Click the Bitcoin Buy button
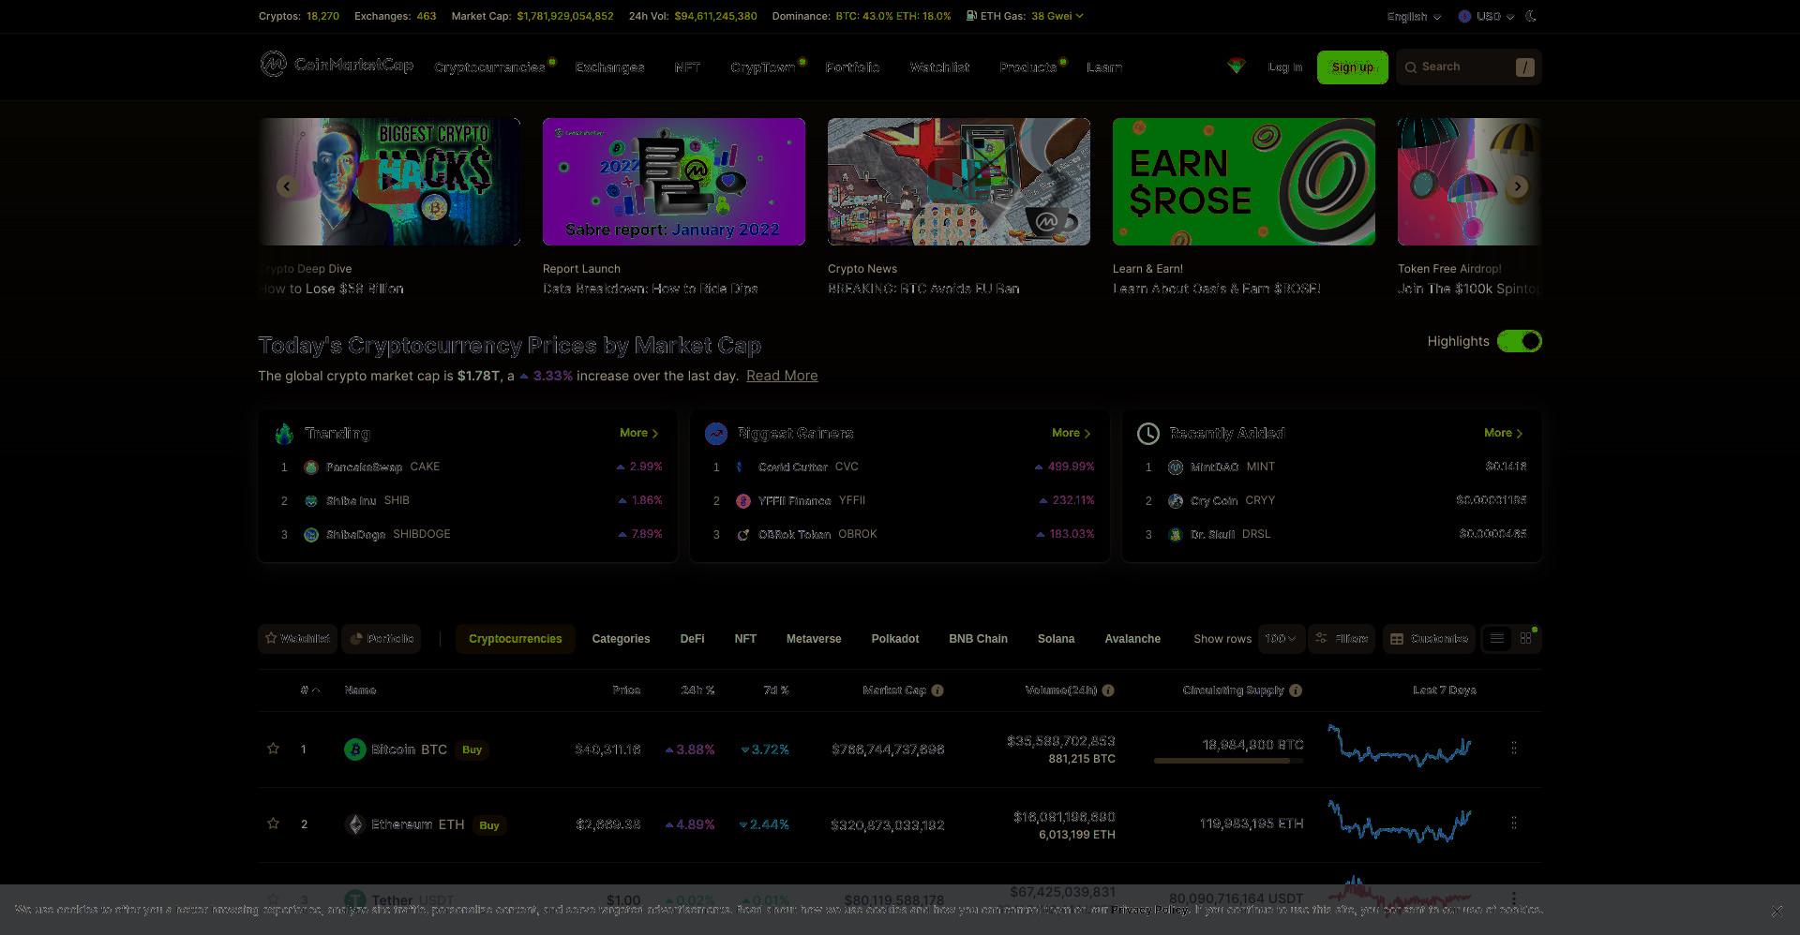Image resolution: width=1800 pixels, height=935 pixels. coord(472,749)
